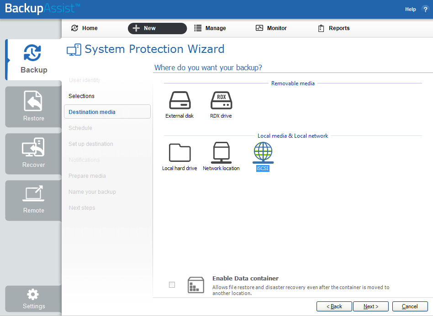Open the Monitor tab
433x316 pixels.
pos(271,28)
